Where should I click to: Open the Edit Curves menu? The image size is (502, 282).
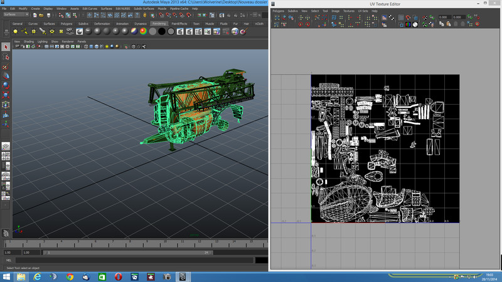point(90,8)
